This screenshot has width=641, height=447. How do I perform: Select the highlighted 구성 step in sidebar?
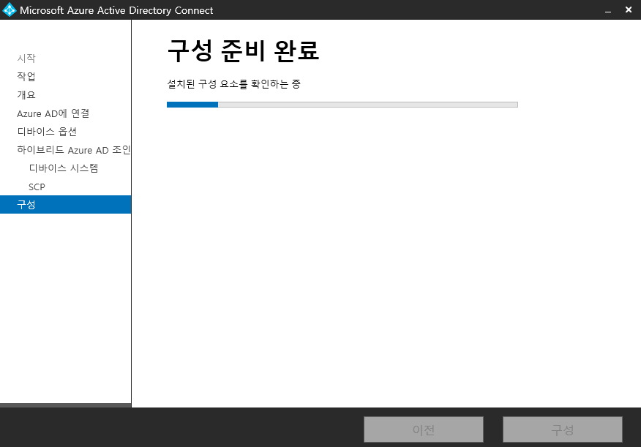(65, 204)
